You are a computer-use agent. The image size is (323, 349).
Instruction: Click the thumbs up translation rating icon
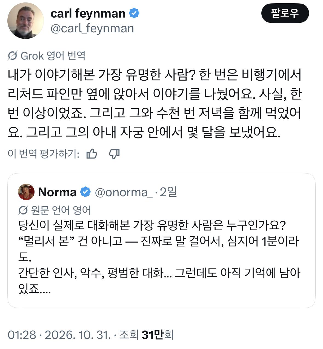pos(92,154)
